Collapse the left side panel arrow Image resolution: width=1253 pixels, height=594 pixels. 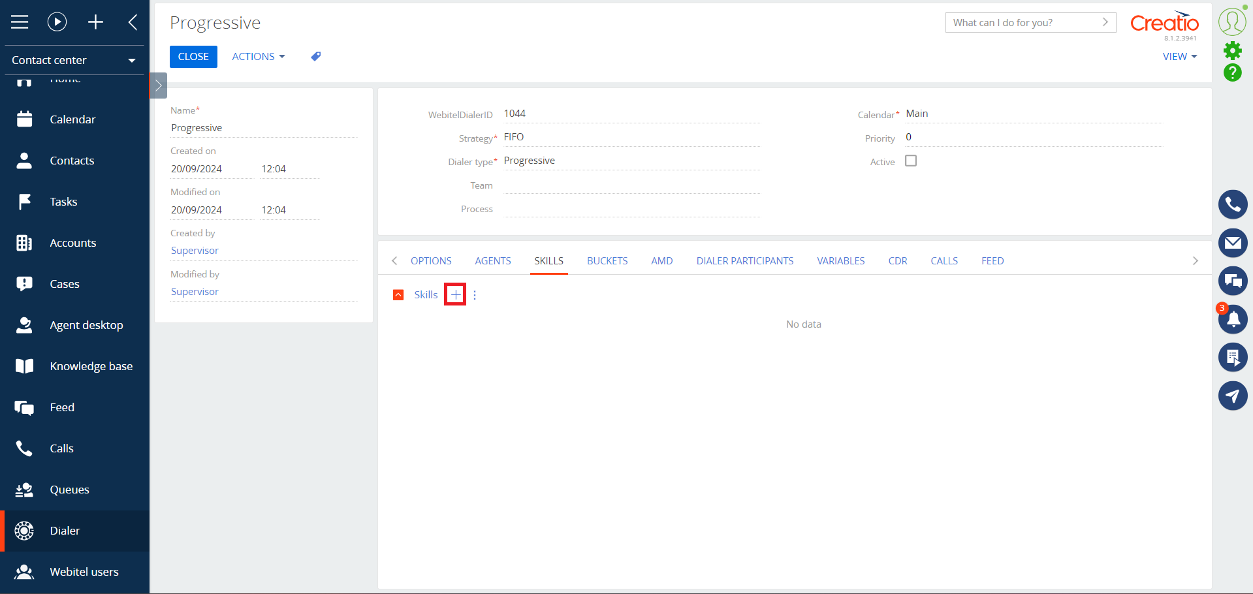pos(133,22)
